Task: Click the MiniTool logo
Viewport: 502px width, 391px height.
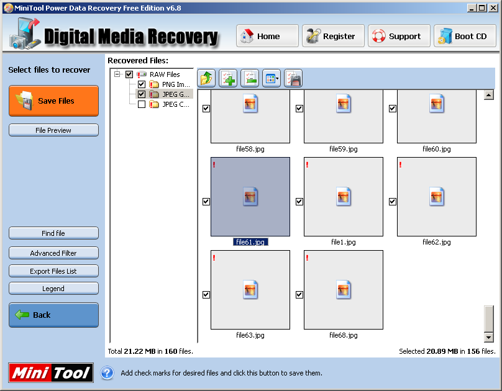Action: pyautogui.click(x=51, y=373)
